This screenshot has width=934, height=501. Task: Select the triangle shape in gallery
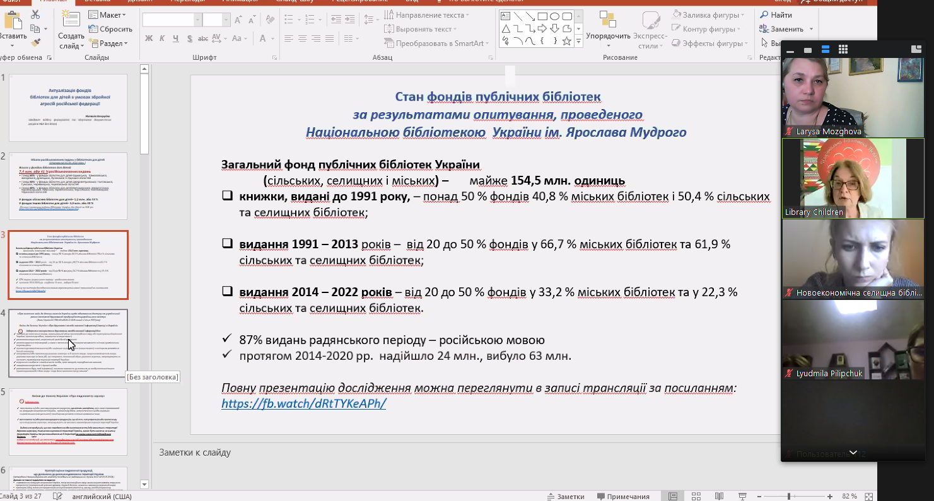pos(505,28)
